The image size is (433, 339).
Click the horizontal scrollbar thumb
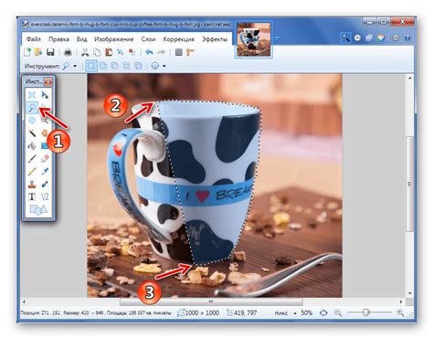tap(211, 302)
